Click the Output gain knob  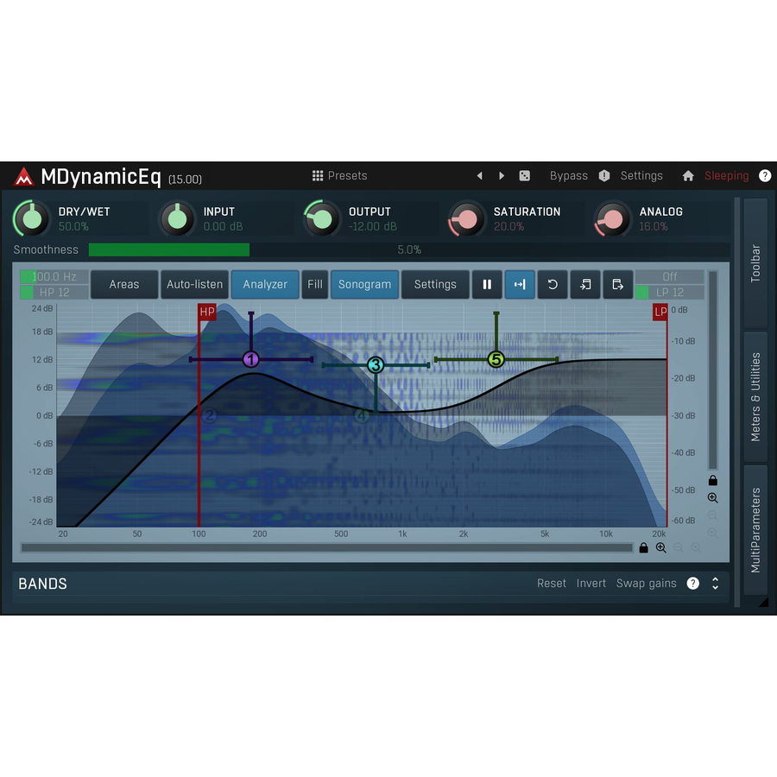[323, 218]
